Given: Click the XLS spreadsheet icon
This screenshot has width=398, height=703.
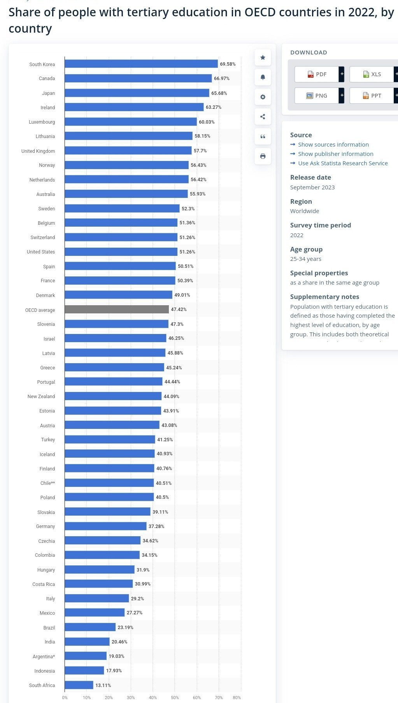Looking at the screenshot, I should [366, 74].
